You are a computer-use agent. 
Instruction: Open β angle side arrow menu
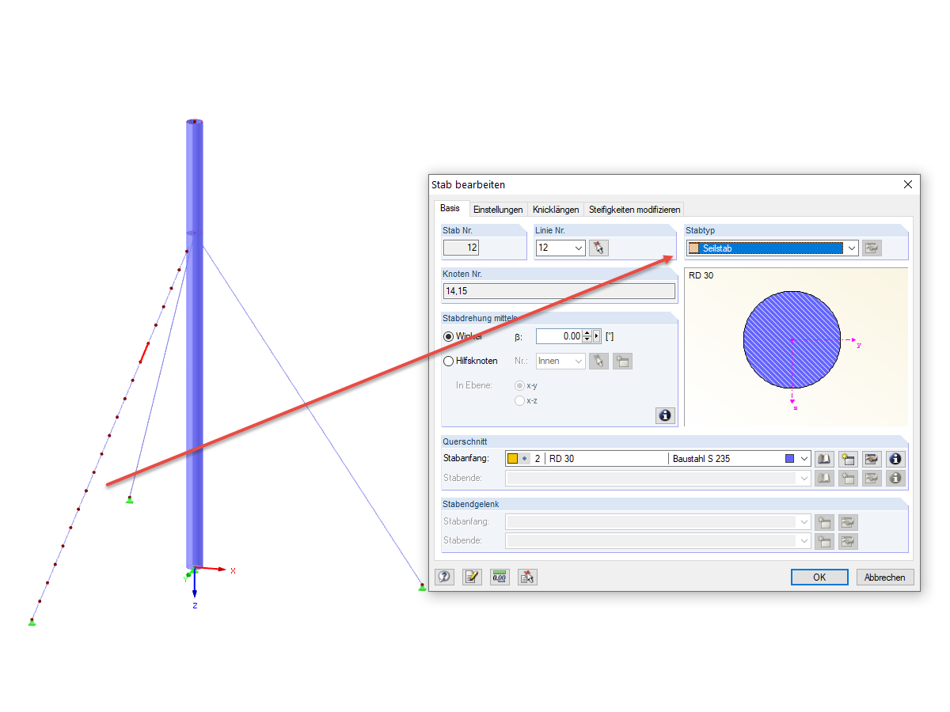[597, 336]
